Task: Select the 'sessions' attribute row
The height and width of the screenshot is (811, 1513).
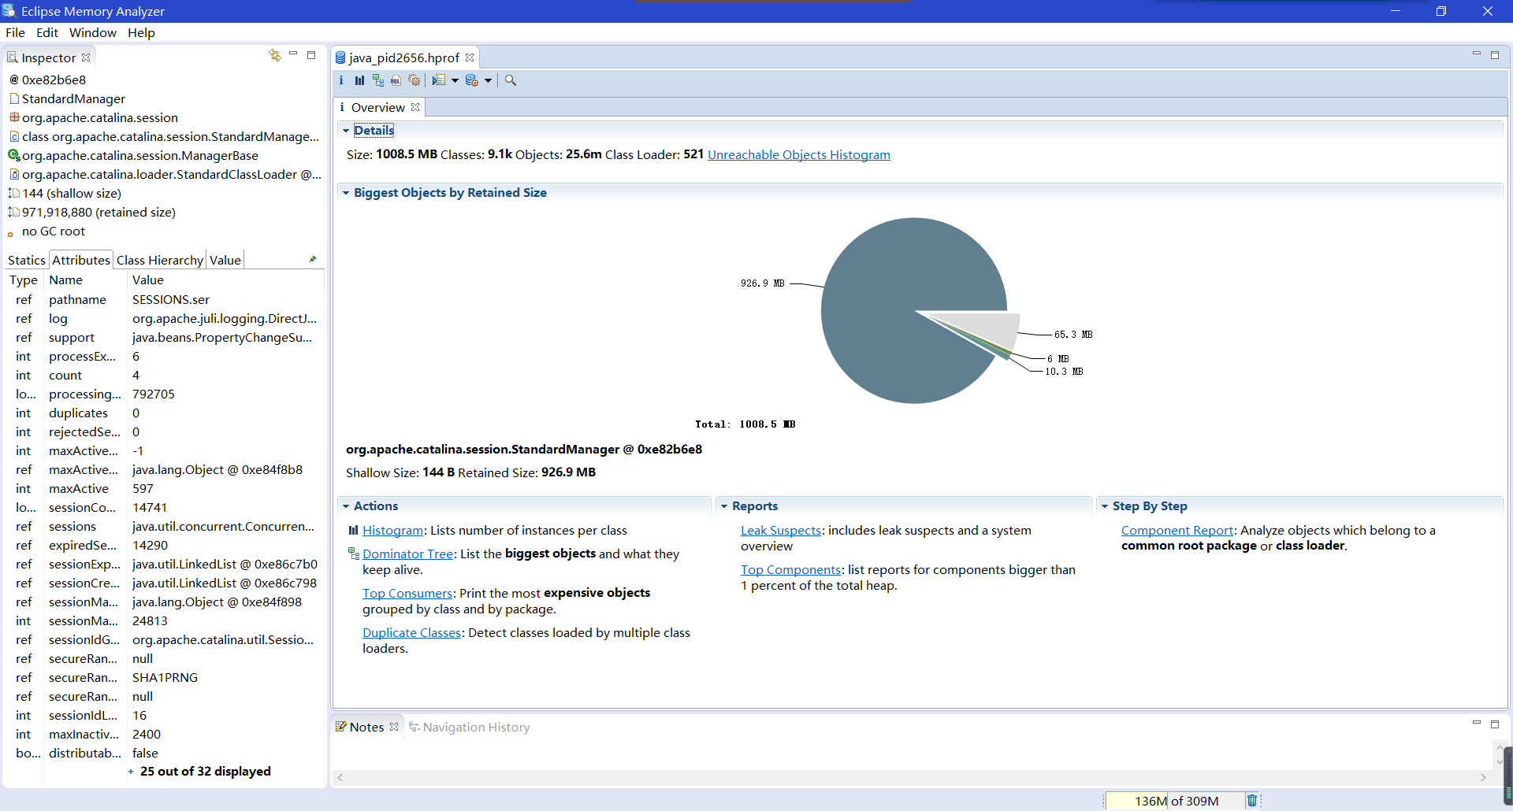Action: click(x=164, y=527)
